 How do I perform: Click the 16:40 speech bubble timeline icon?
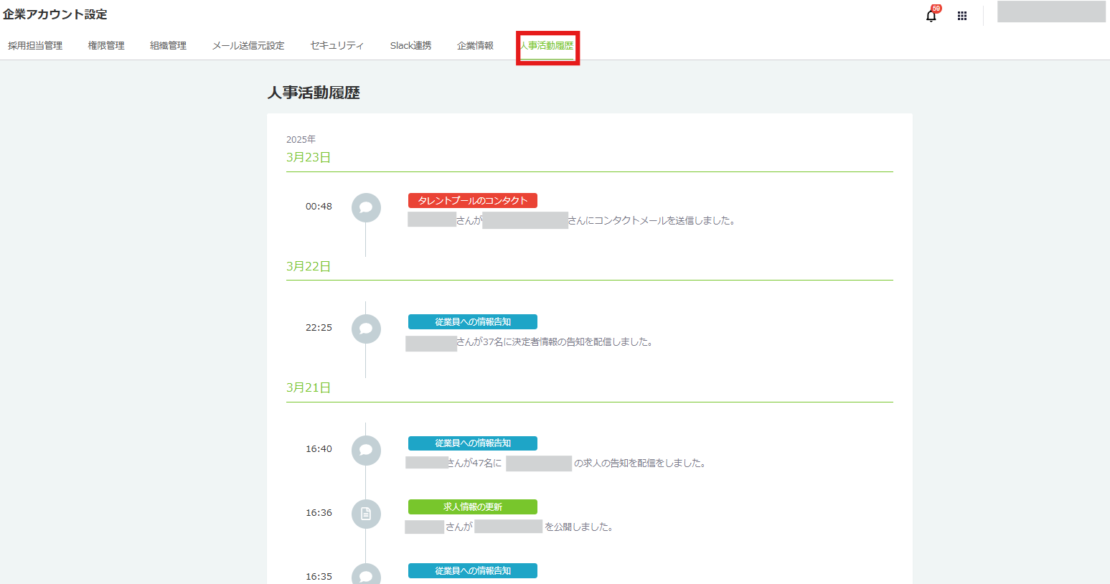[366, 450]
